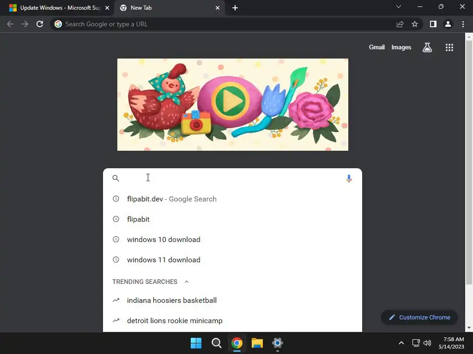This screenshot has width=473, height=354.
Task: Select the flipabit.dev search suggestion
Action: (232, 199)
